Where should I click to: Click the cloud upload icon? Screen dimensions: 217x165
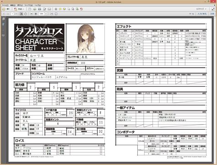coord(35,9)
